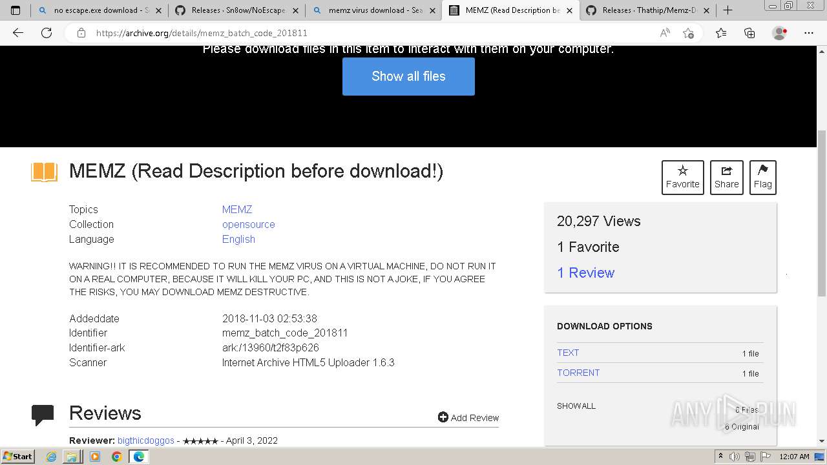Viewport: 827px width, 465px height.
Task: Open Google Chrome from taskbar
Action: pos(117,457)
